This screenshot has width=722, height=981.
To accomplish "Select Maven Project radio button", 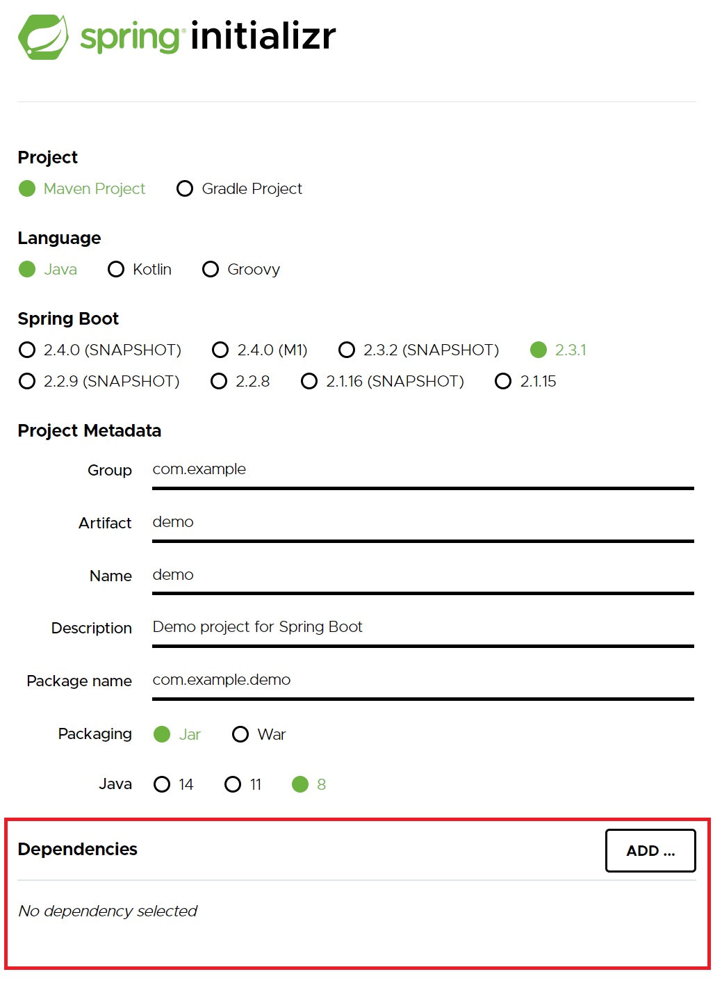I will [x=82, y=188].
